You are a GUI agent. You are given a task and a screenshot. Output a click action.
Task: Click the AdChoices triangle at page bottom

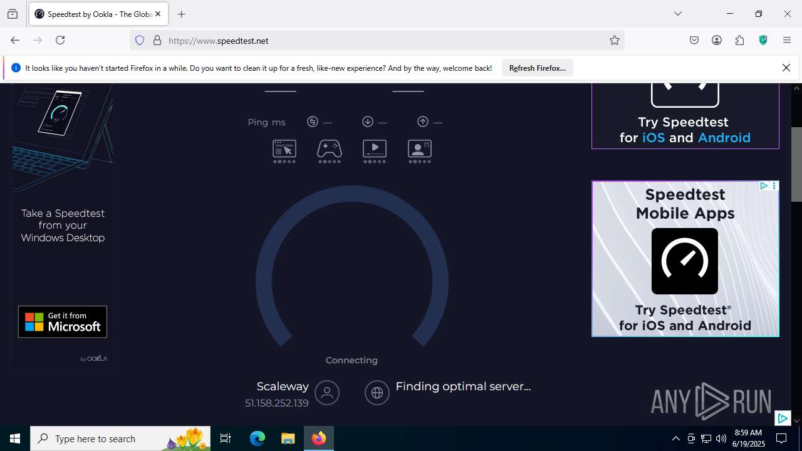click(783, 418)
